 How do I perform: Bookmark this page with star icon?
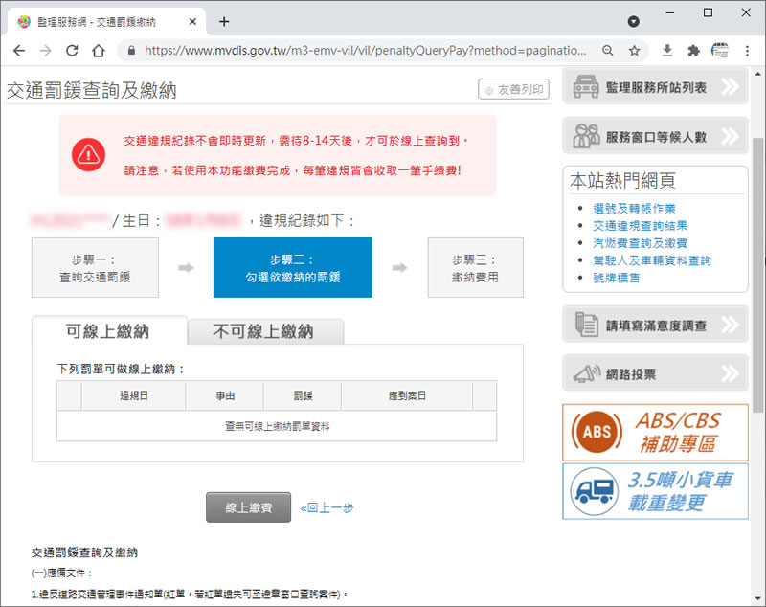point(634,51)
